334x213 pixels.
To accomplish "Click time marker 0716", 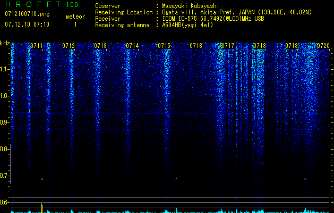I will (x=196, y=46).
